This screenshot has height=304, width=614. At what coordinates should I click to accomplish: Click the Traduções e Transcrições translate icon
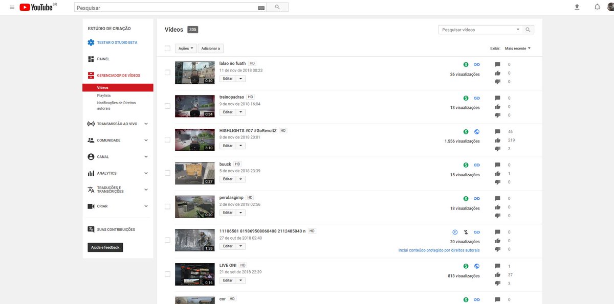[x=91, y=190]
